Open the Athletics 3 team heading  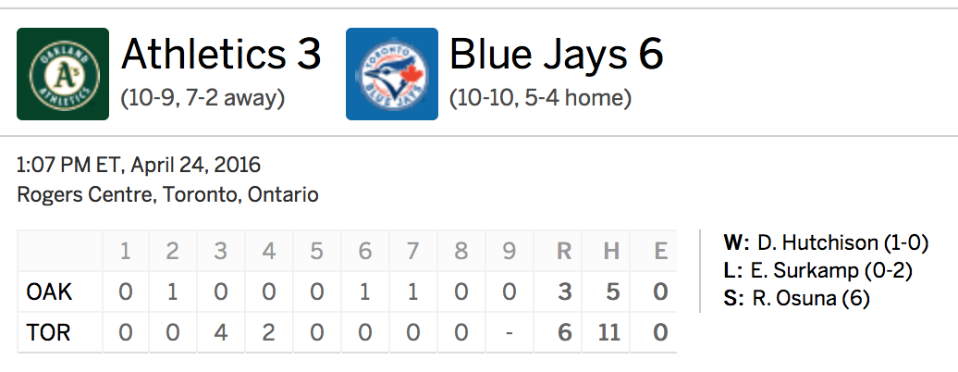(x=221, y=55)
